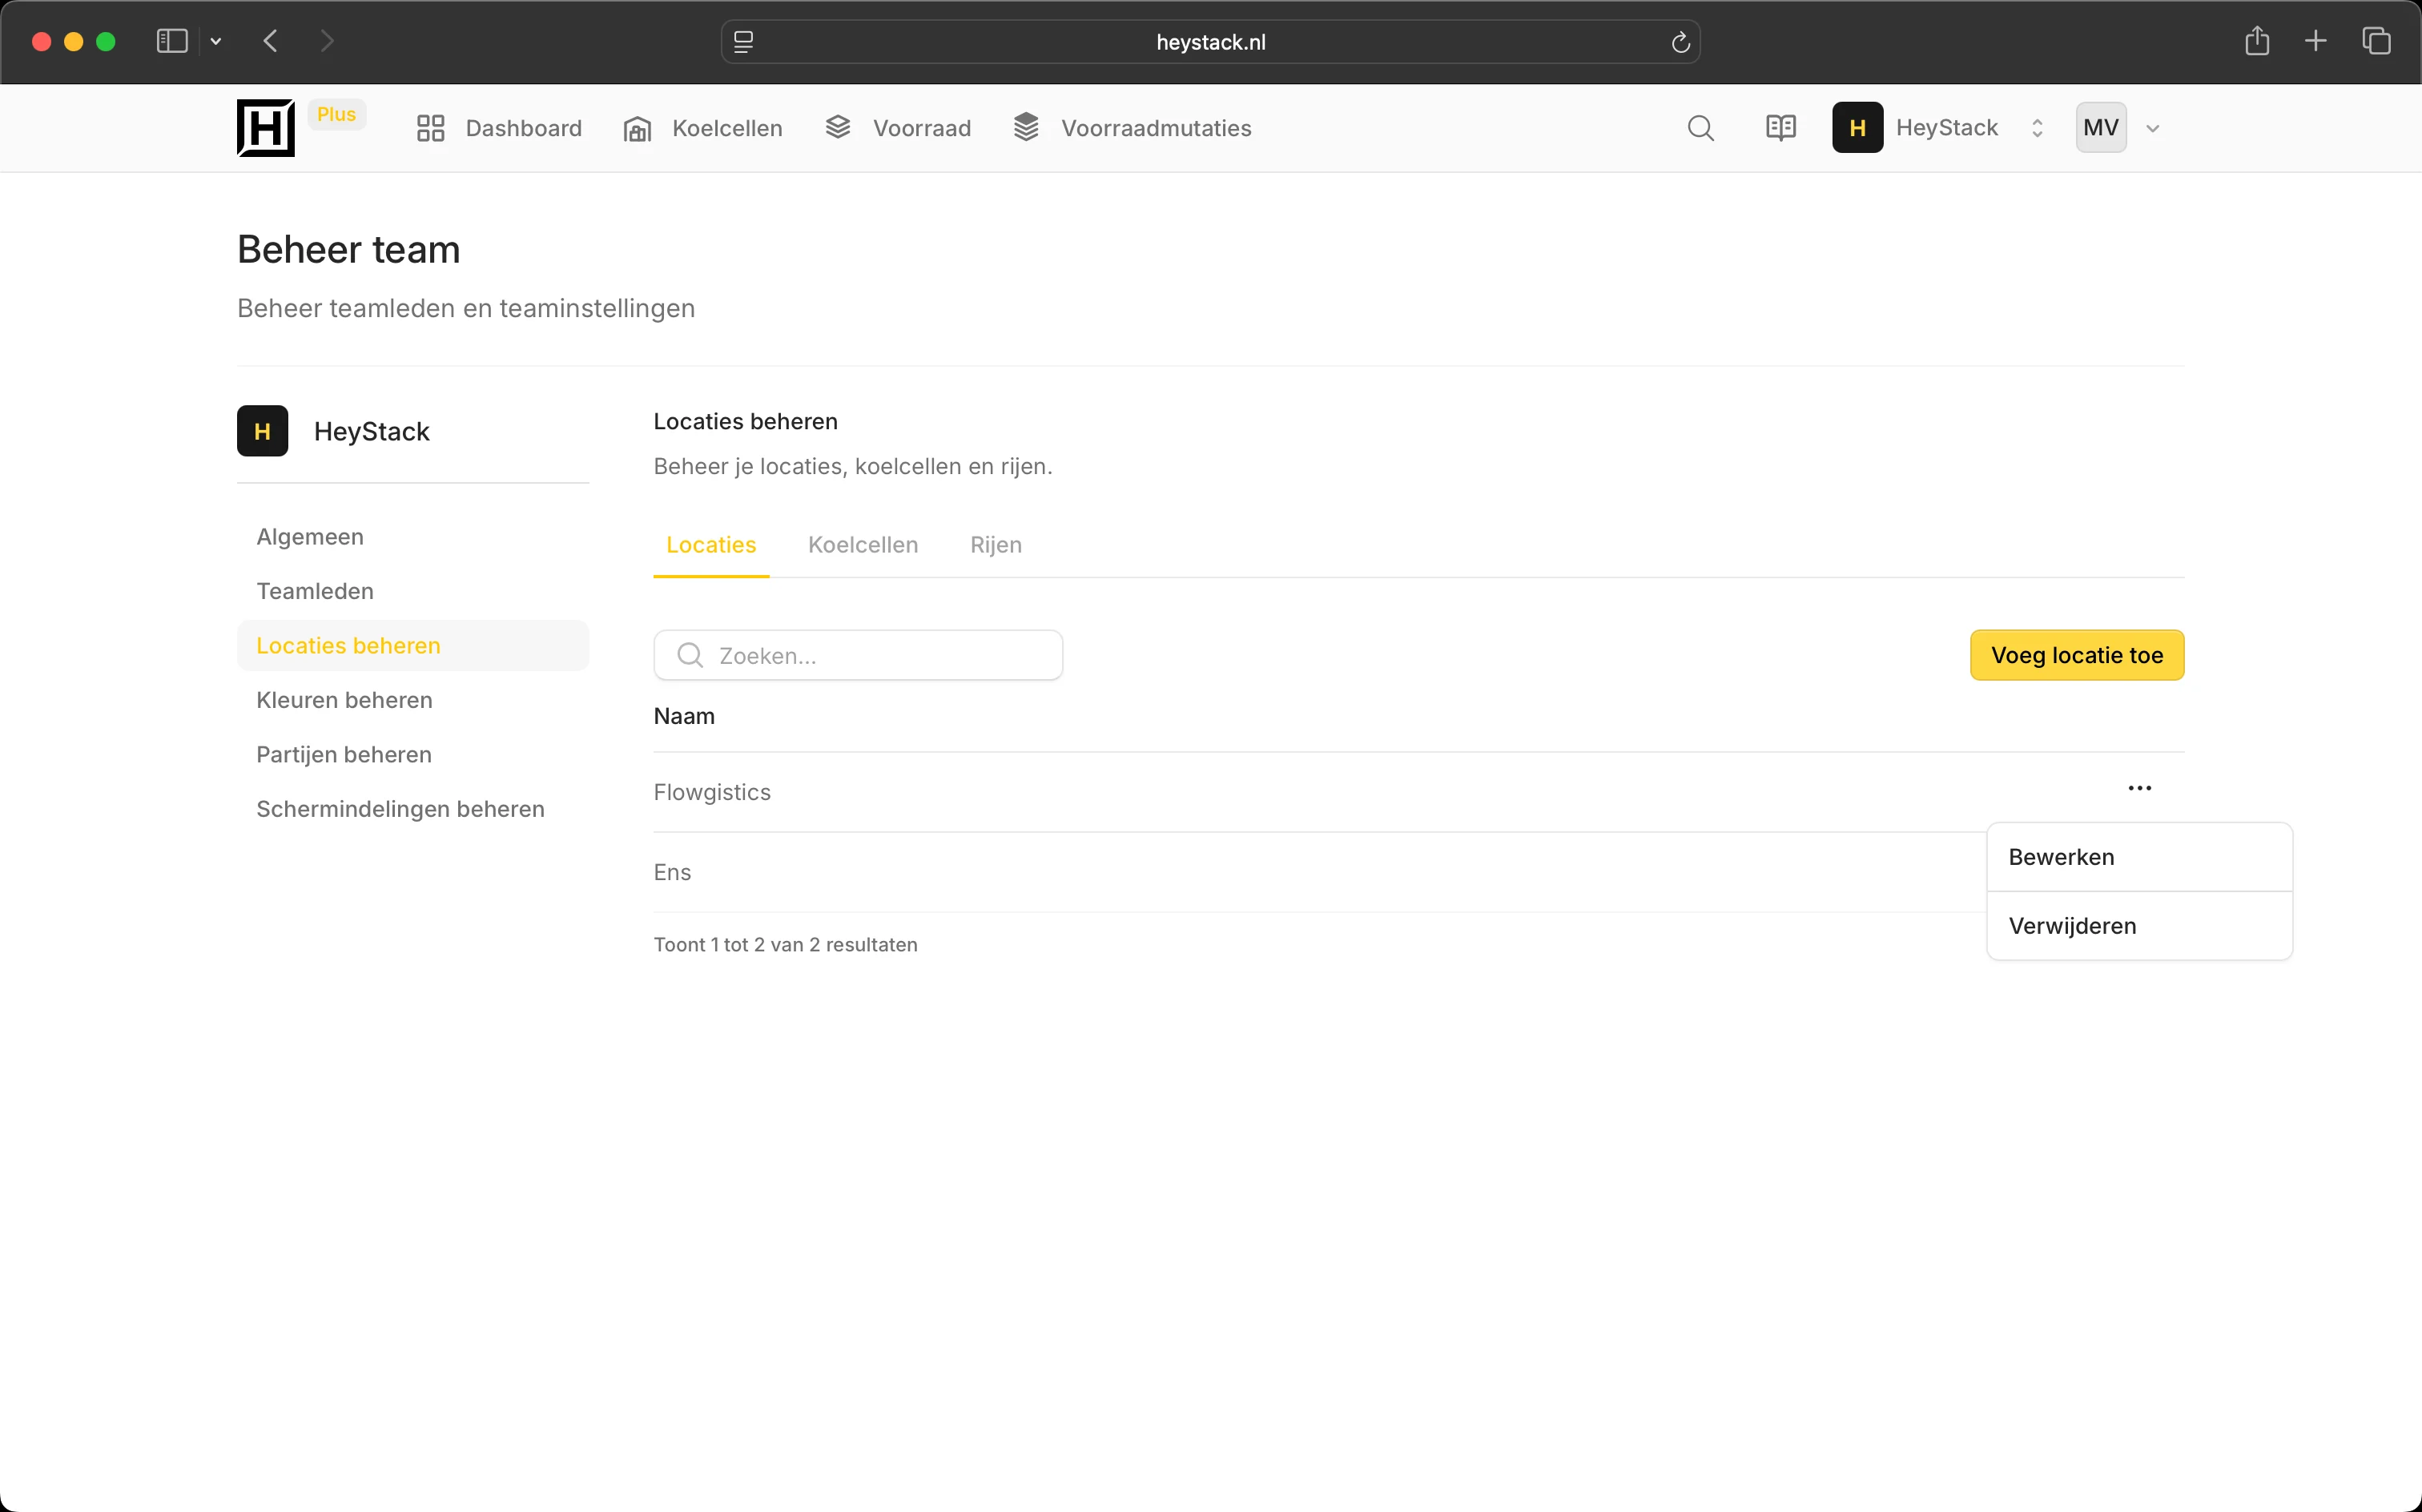The width and height of the screenshot is (2422, 1512).
Task: Switch to the Locaties tab
Action: point(711,545)
